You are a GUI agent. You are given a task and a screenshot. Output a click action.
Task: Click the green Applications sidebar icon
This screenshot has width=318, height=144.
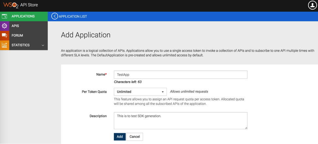(x=5, y=16)
